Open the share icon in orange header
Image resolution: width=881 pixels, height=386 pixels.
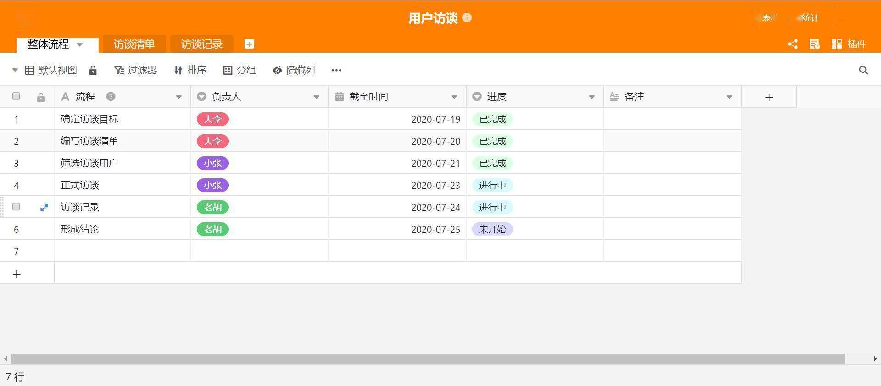pos(792,44)
